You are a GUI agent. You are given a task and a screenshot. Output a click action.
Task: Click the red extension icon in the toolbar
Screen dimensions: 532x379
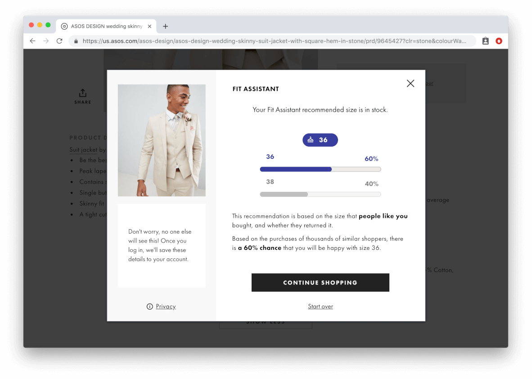click(x=499, y=41)
